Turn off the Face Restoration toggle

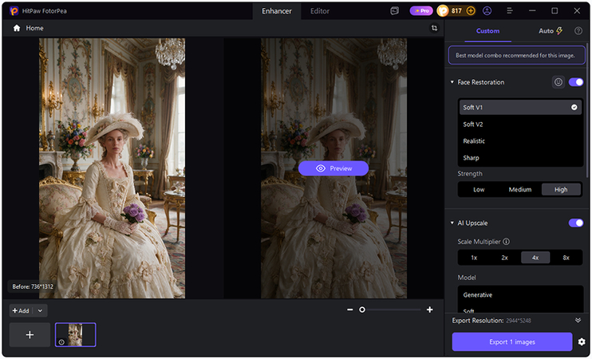[576, 82]
